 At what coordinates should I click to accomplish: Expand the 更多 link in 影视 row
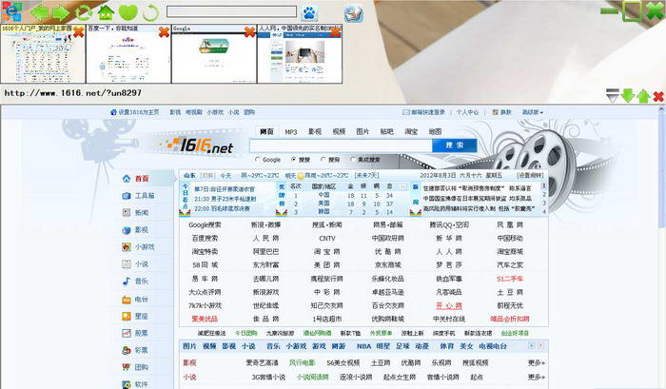537,362
